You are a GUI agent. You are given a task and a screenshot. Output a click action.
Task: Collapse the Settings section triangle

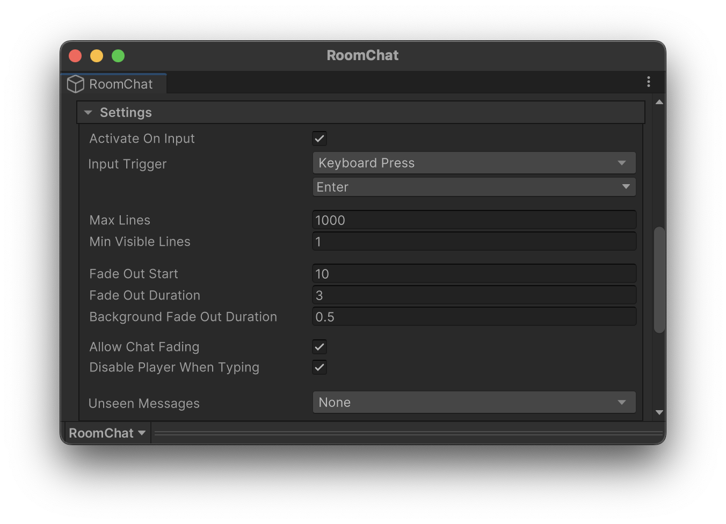(x=88, y=113)
